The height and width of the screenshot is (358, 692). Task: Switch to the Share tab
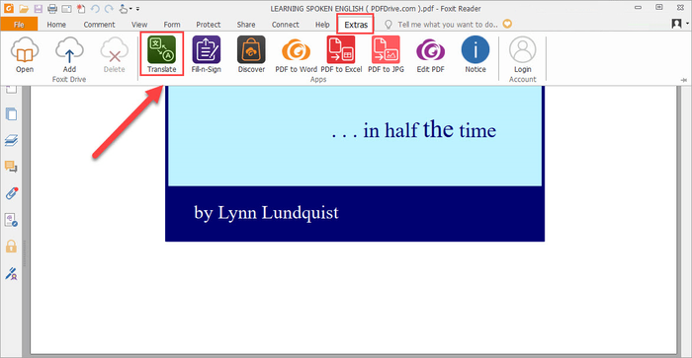246,25
